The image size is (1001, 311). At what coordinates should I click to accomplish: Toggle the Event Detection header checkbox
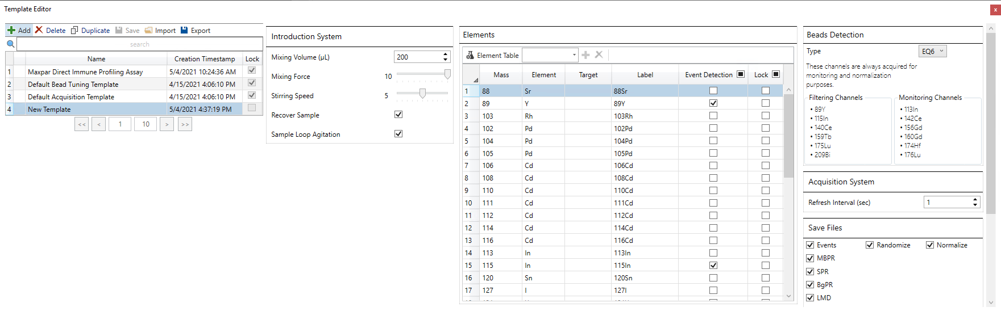[740, 74]
